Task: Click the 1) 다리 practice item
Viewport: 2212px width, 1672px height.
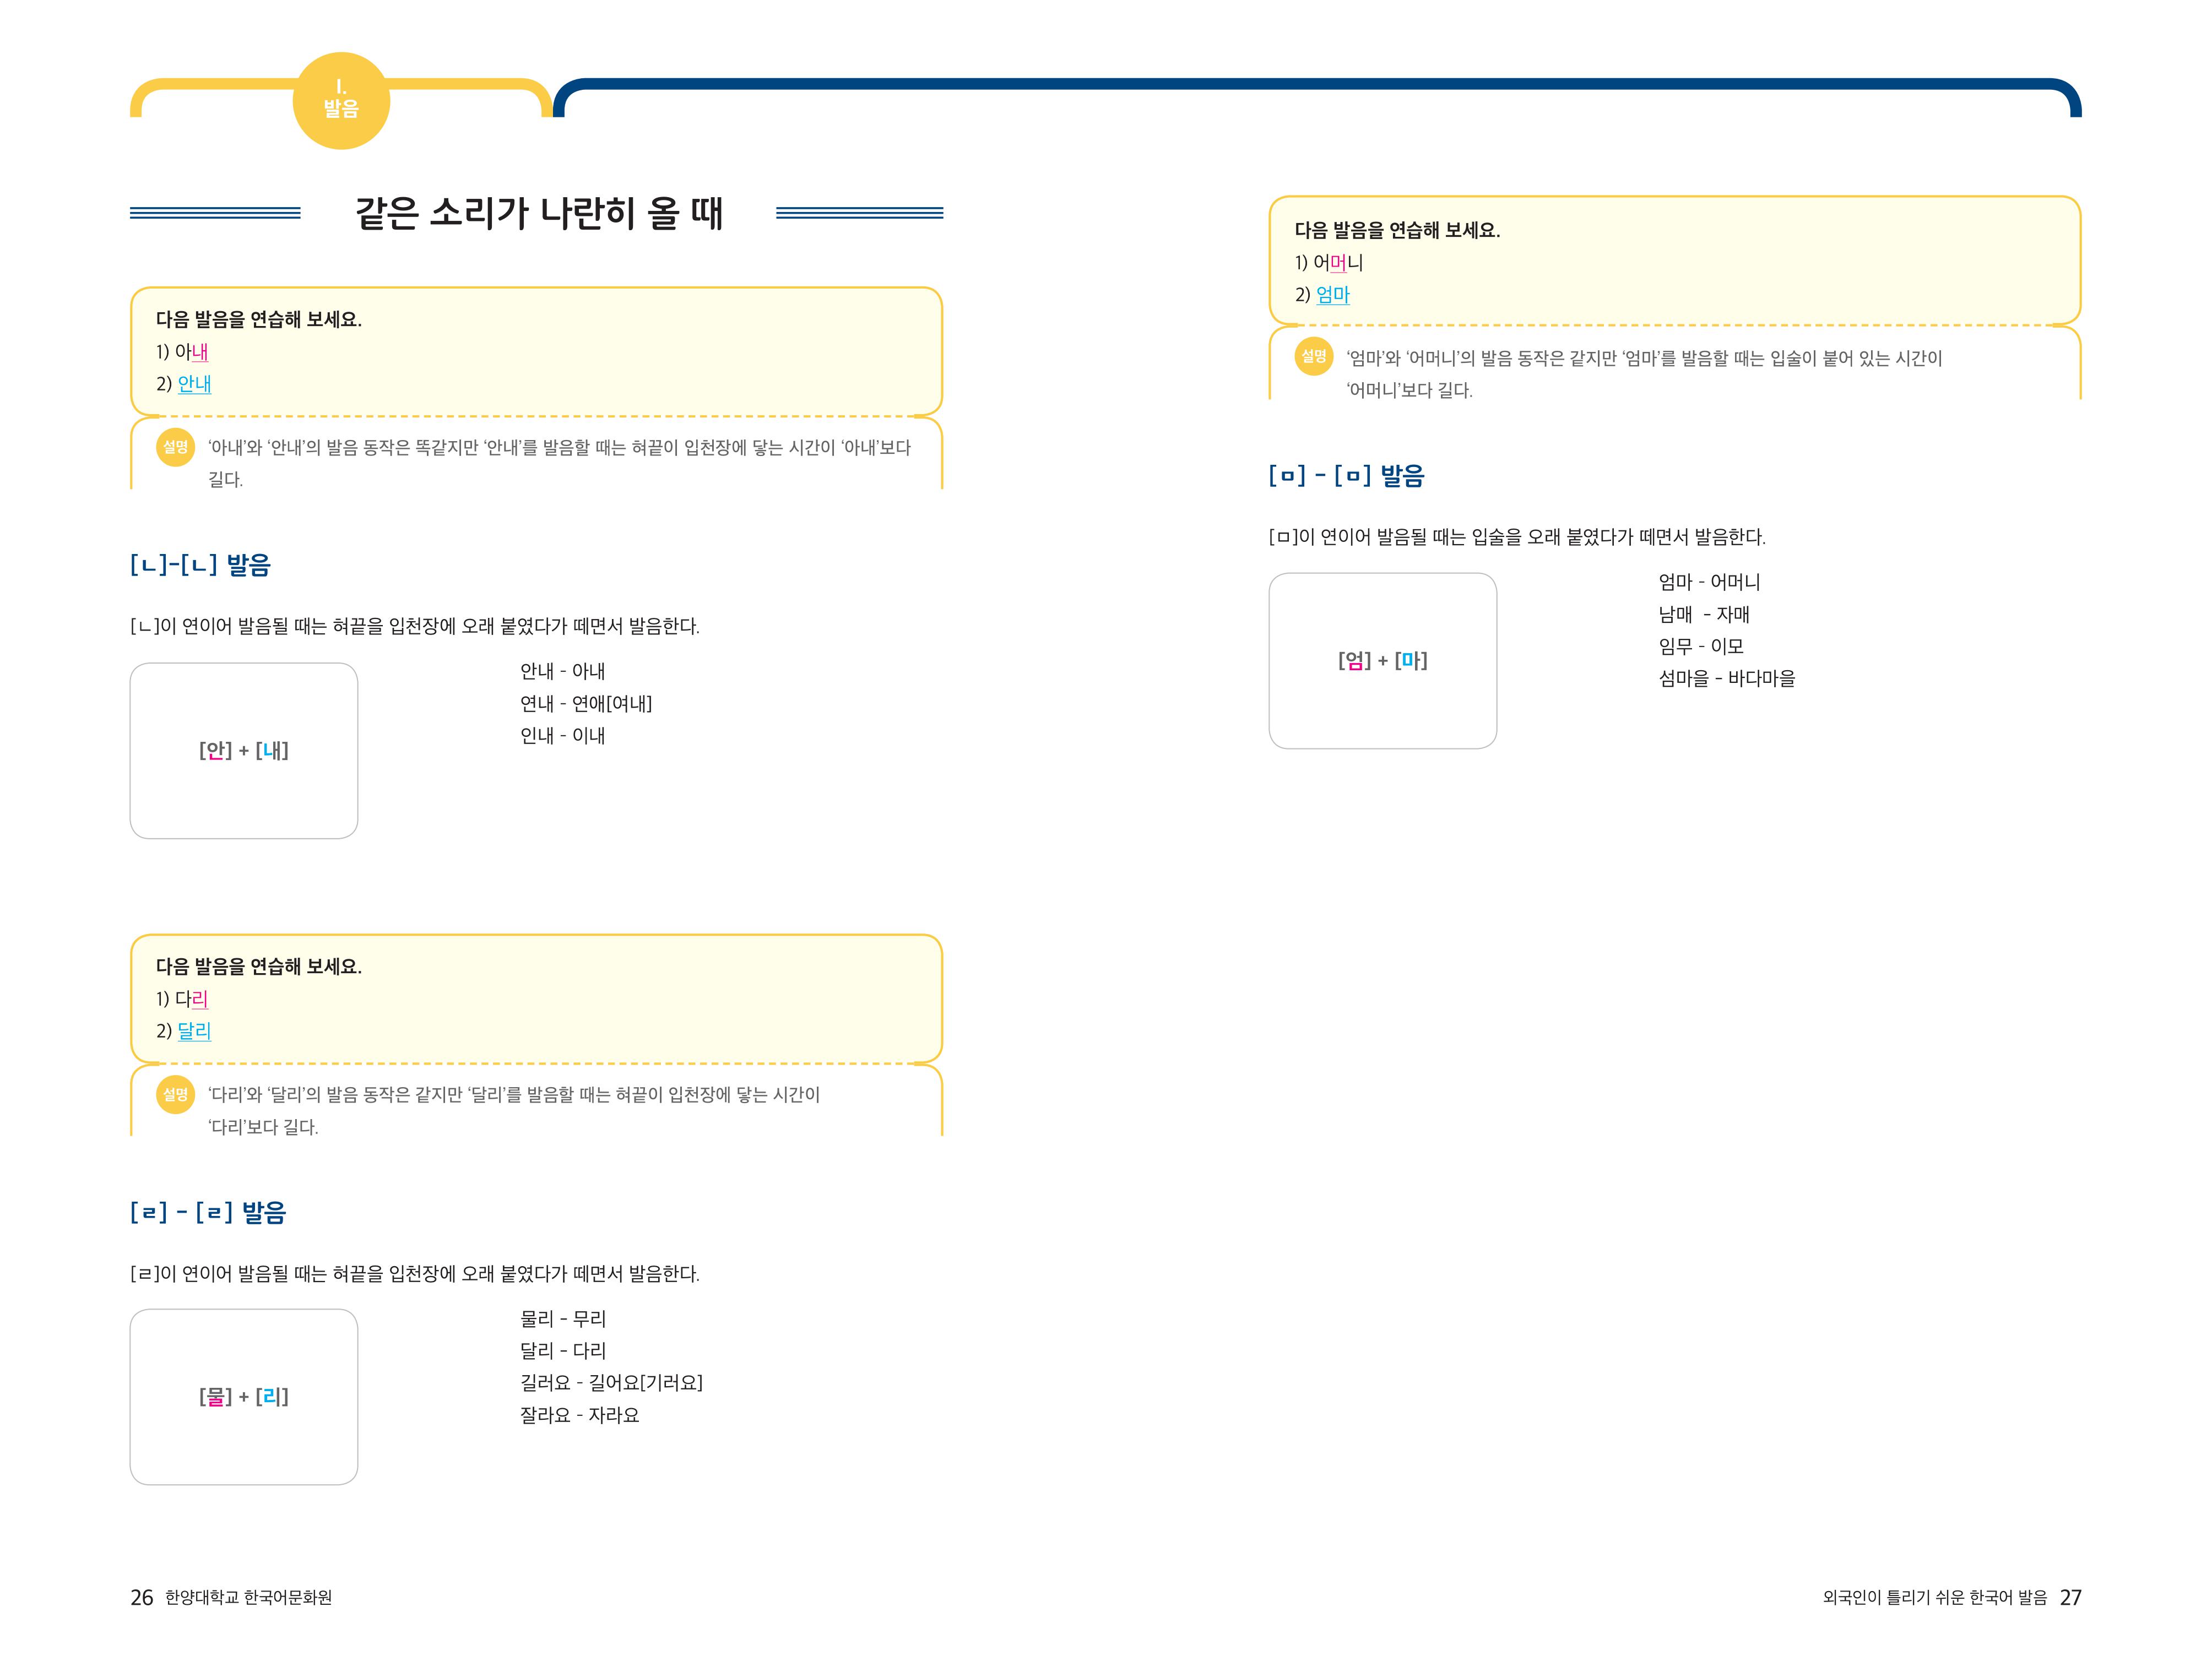Action: 182,999
